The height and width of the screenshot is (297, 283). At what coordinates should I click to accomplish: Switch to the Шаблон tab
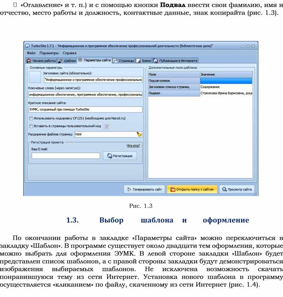[67, 60]
